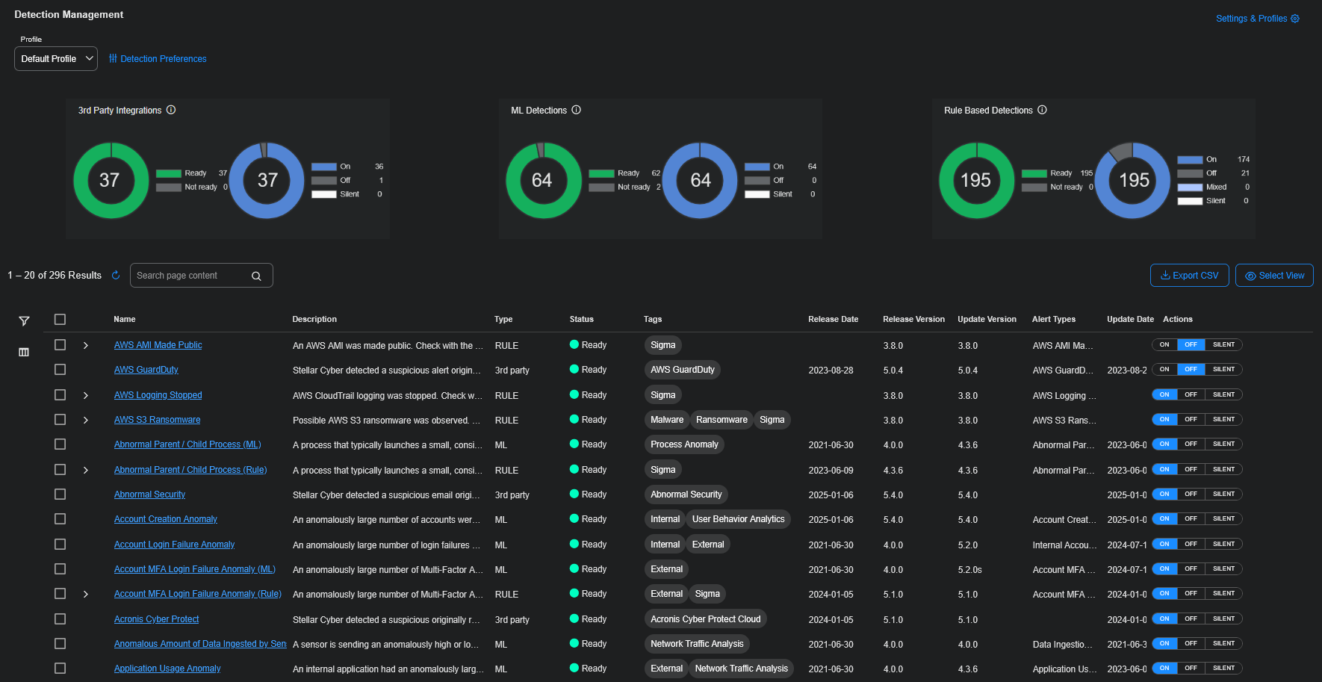Click the filter funnel icon
Screen dimensions: 1322x682
click(24, 321)
